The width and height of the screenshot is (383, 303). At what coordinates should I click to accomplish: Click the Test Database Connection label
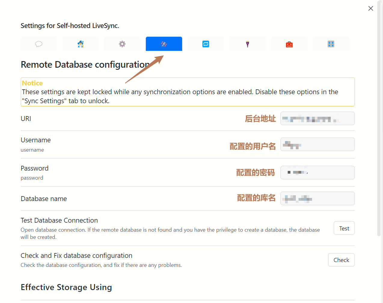pos(59,220)
